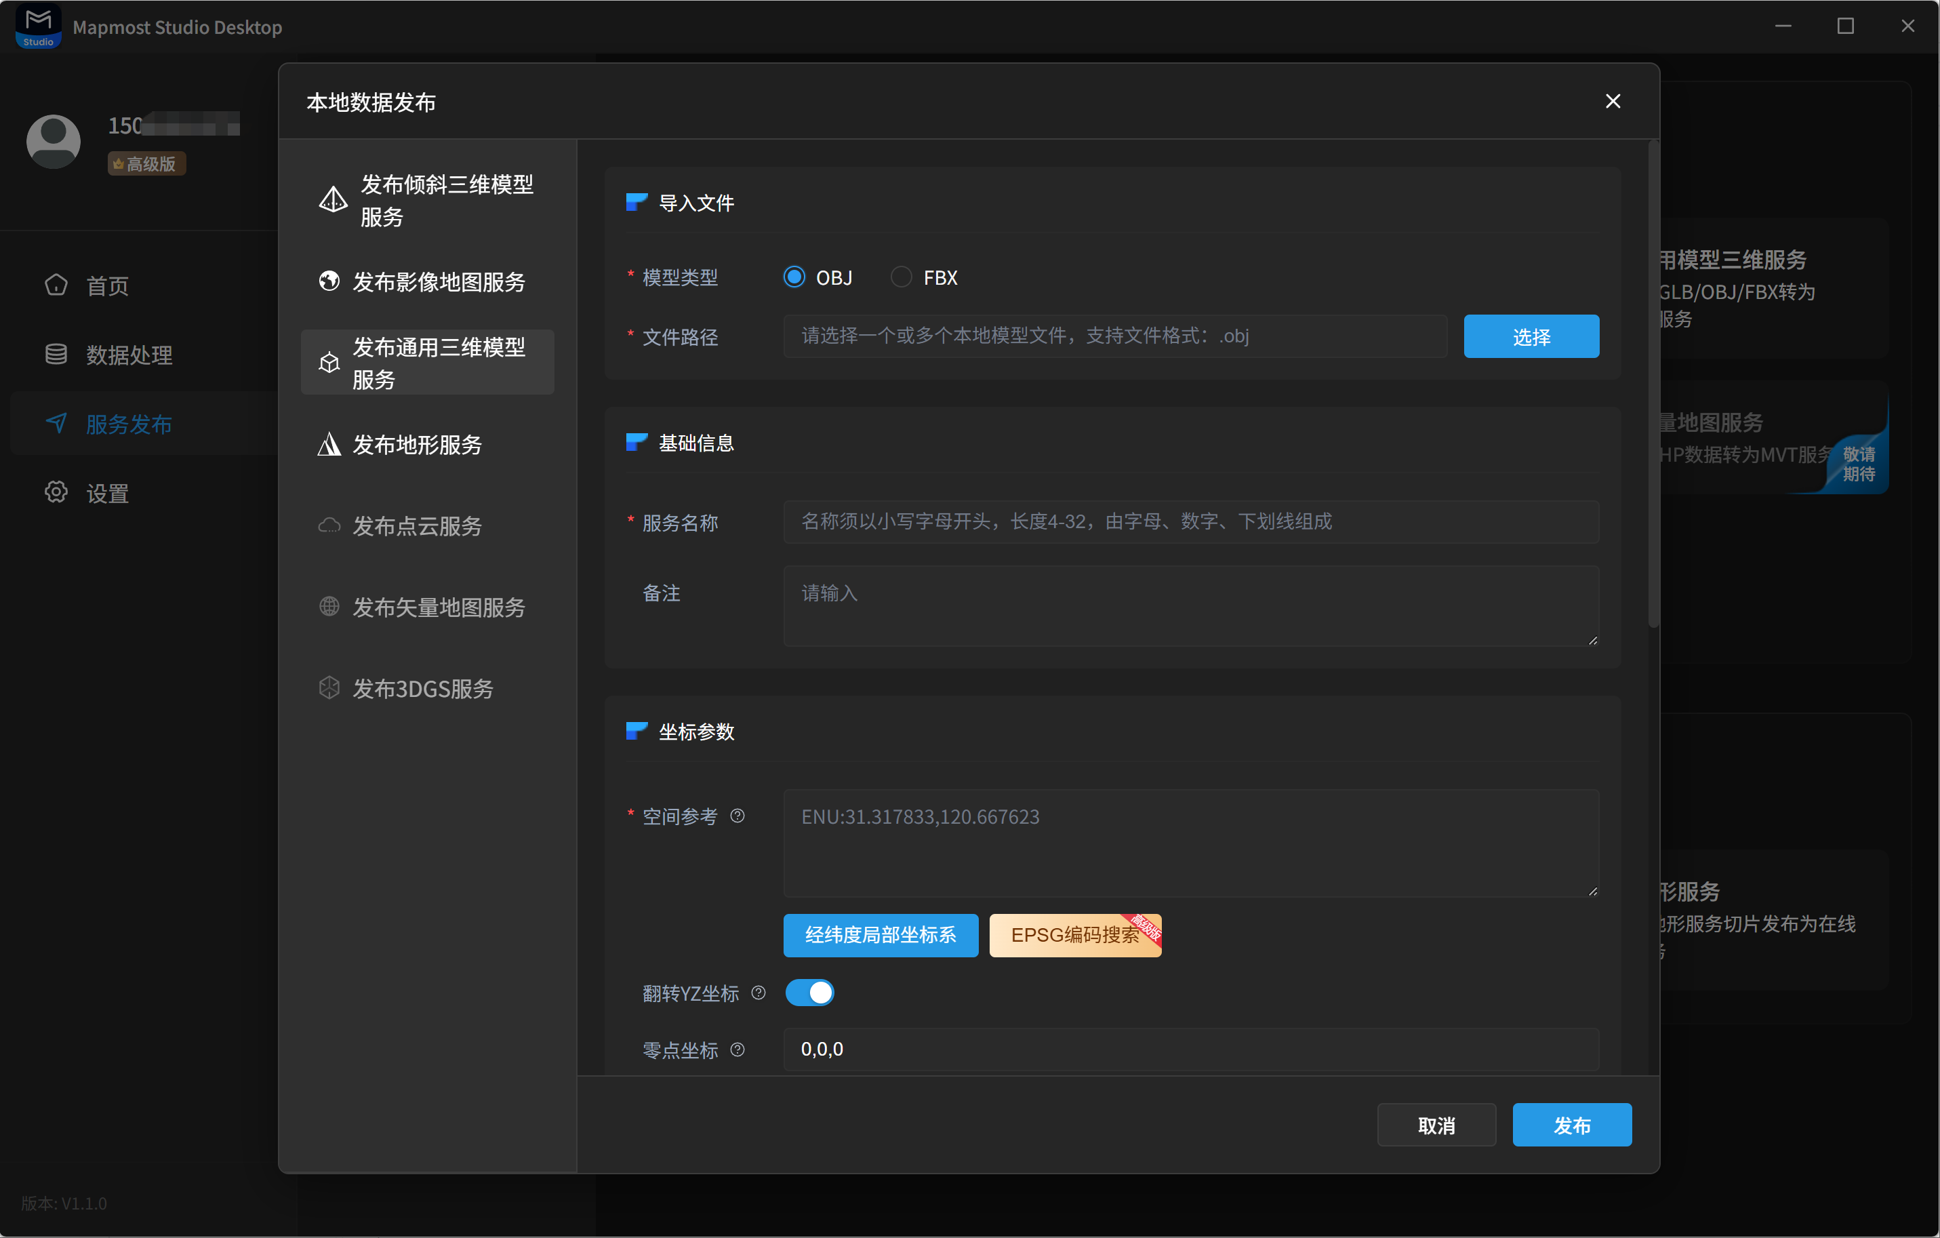Click the 首页 home icon
The width and height of the screenshot is (1940, 1238).
click(56, 285)
